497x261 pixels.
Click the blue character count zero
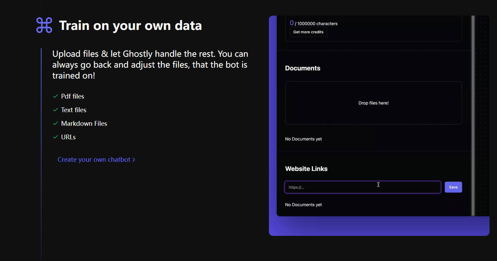(292, 23)
